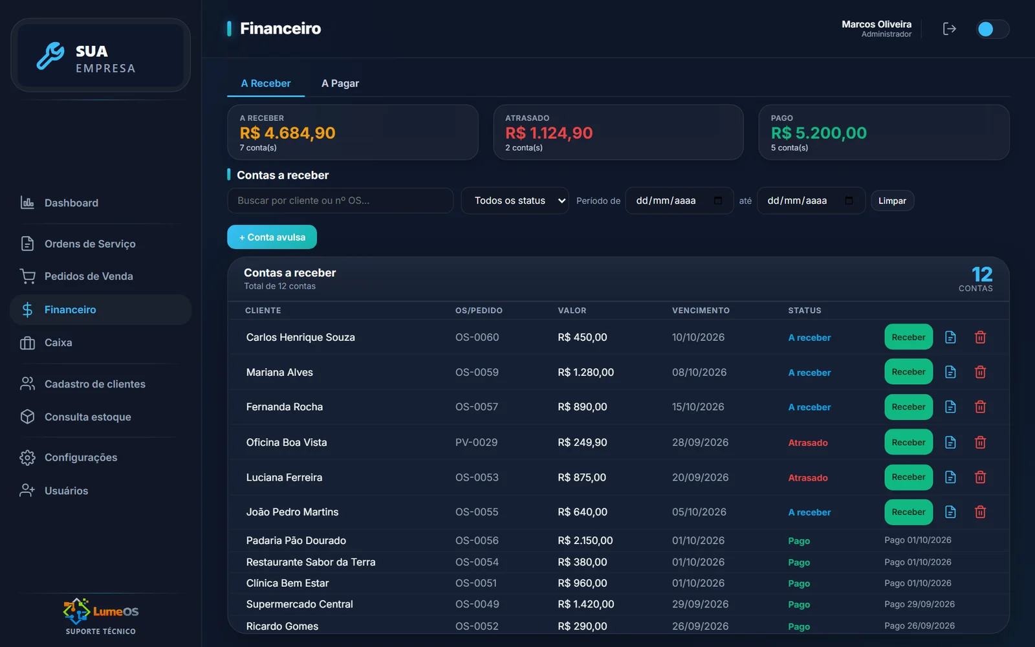Toggle the theme switch in the header
Screen dimensions: 1035x647
pos(992,29)
